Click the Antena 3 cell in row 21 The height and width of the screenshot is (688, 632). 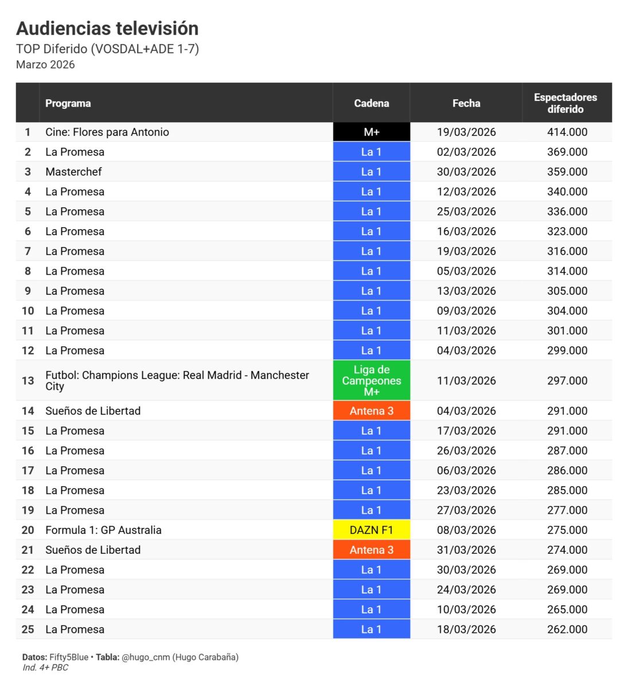click(371, 550)
